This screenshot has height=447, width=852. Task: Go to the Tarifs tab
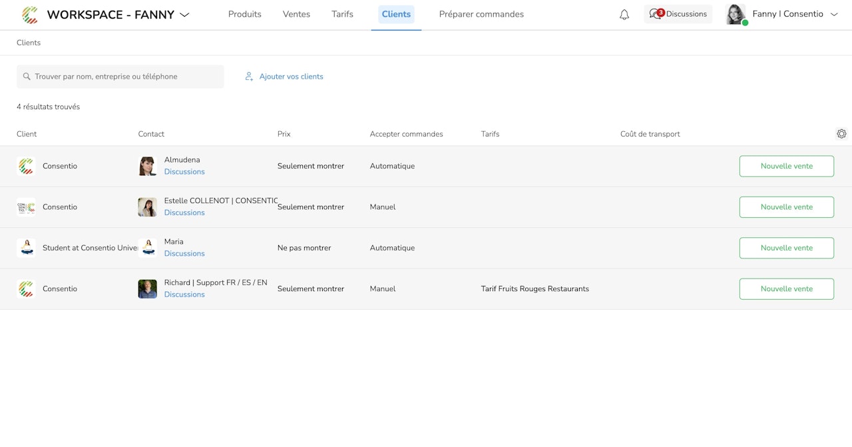click(x=343, y=14)
